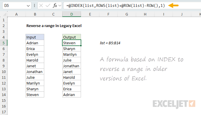Click the 'list = B5:B14' note cell
This screenshot has height=115, width=201.
(110, 43)
